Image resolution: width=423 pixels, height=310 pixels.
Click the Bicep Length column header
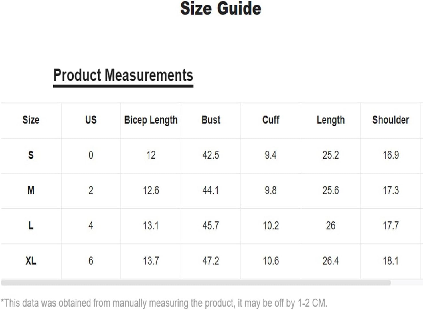tap(151, 120)
